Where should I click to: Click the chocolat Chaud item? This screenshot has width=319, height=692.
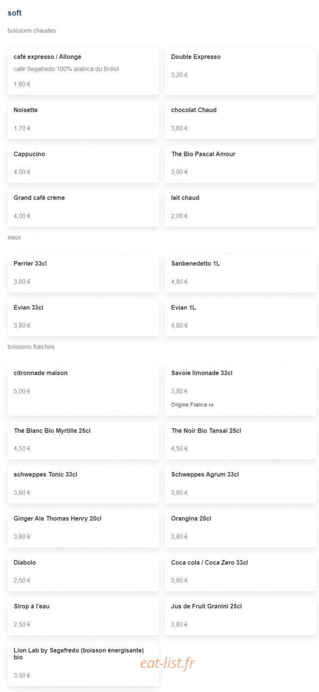241,120
